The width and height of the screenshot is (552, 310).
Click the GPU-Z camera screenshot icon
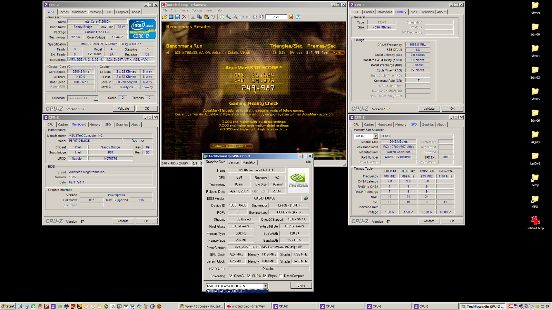pos(308,162)
